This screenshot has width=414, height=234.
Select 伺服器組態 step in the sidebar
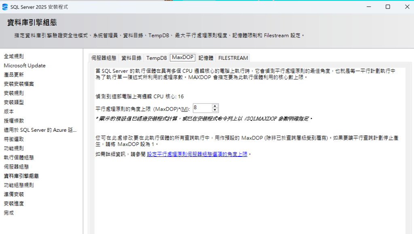tap(16, 167)
